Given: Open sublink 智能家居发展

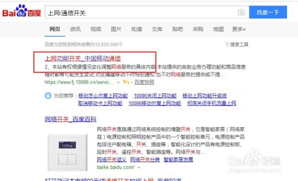Looking at the screenshot, I should click(x=178, y=160).
